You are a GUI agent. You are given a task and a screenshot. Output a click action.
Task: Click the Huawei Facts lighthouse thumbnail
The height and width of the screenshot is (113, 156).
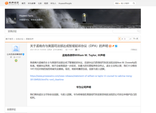[x=11, y=18]
